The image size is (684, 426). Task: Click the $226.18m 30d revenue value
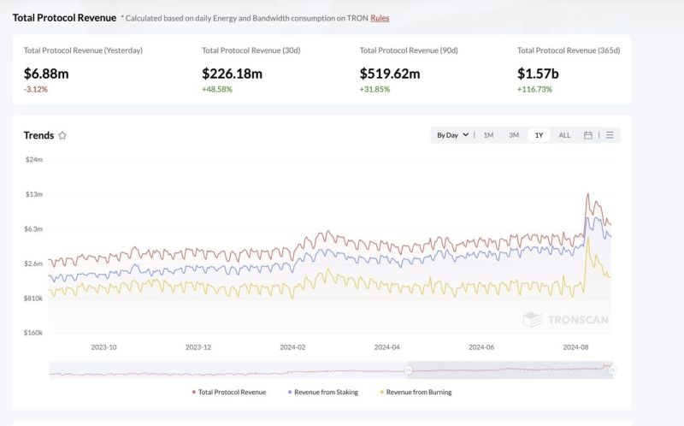click(233, 74)
